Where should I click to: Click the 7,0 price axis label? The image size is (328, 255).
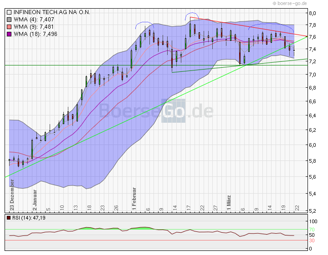313,75
